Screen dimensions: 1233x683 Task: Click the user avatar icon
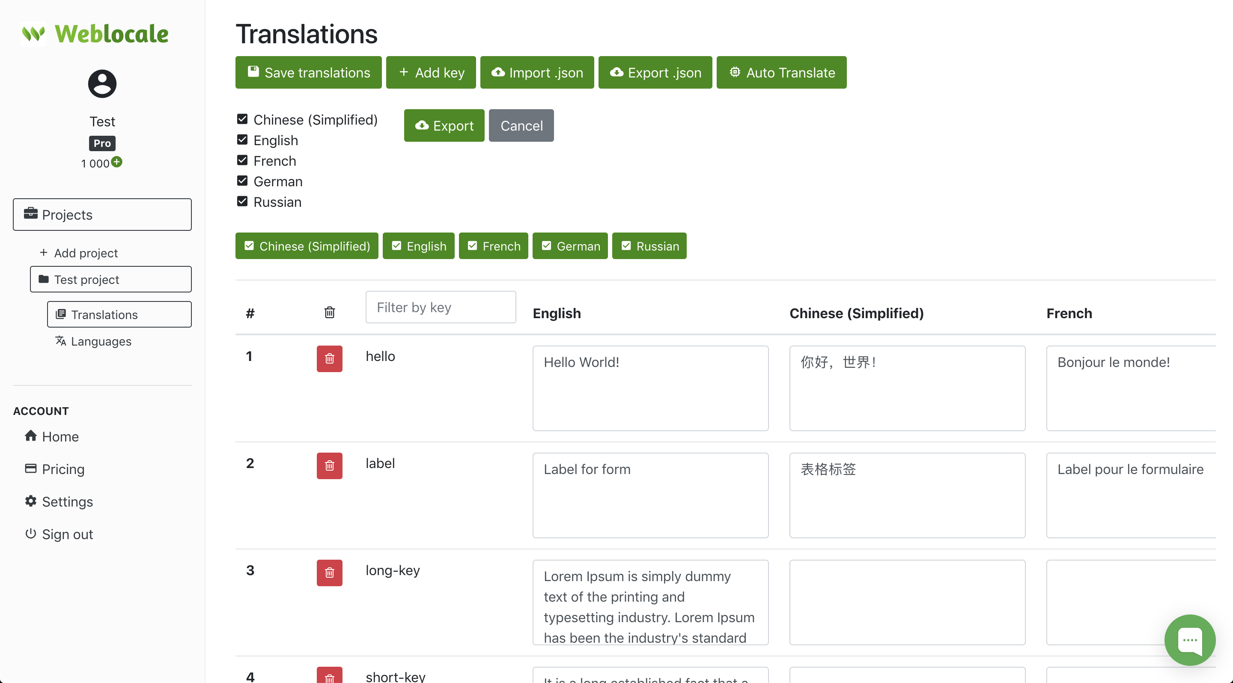(x=102, y=84)
